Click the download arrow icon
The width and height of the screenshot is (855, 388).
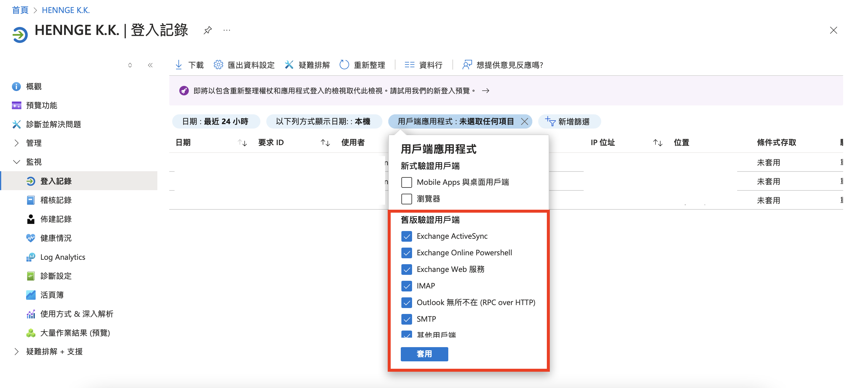[x=178, y=65]
